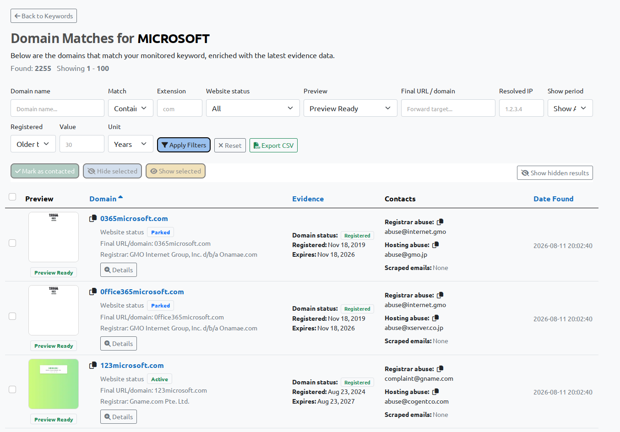Copy registrar abuse email abuse@internet.gmo for 0365microsoft.com
Viewport: 620px width, 432px height.
pos(440,222)
